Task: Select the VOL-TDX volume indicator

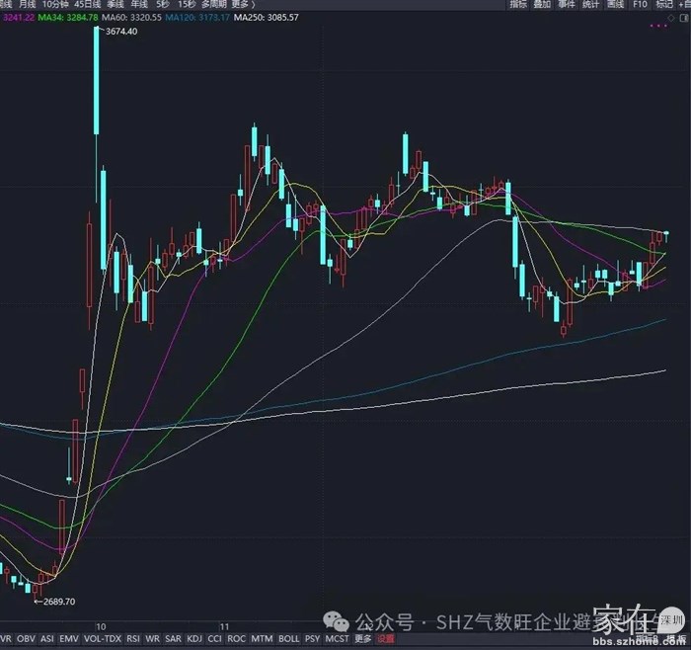Action: [103, 639]
